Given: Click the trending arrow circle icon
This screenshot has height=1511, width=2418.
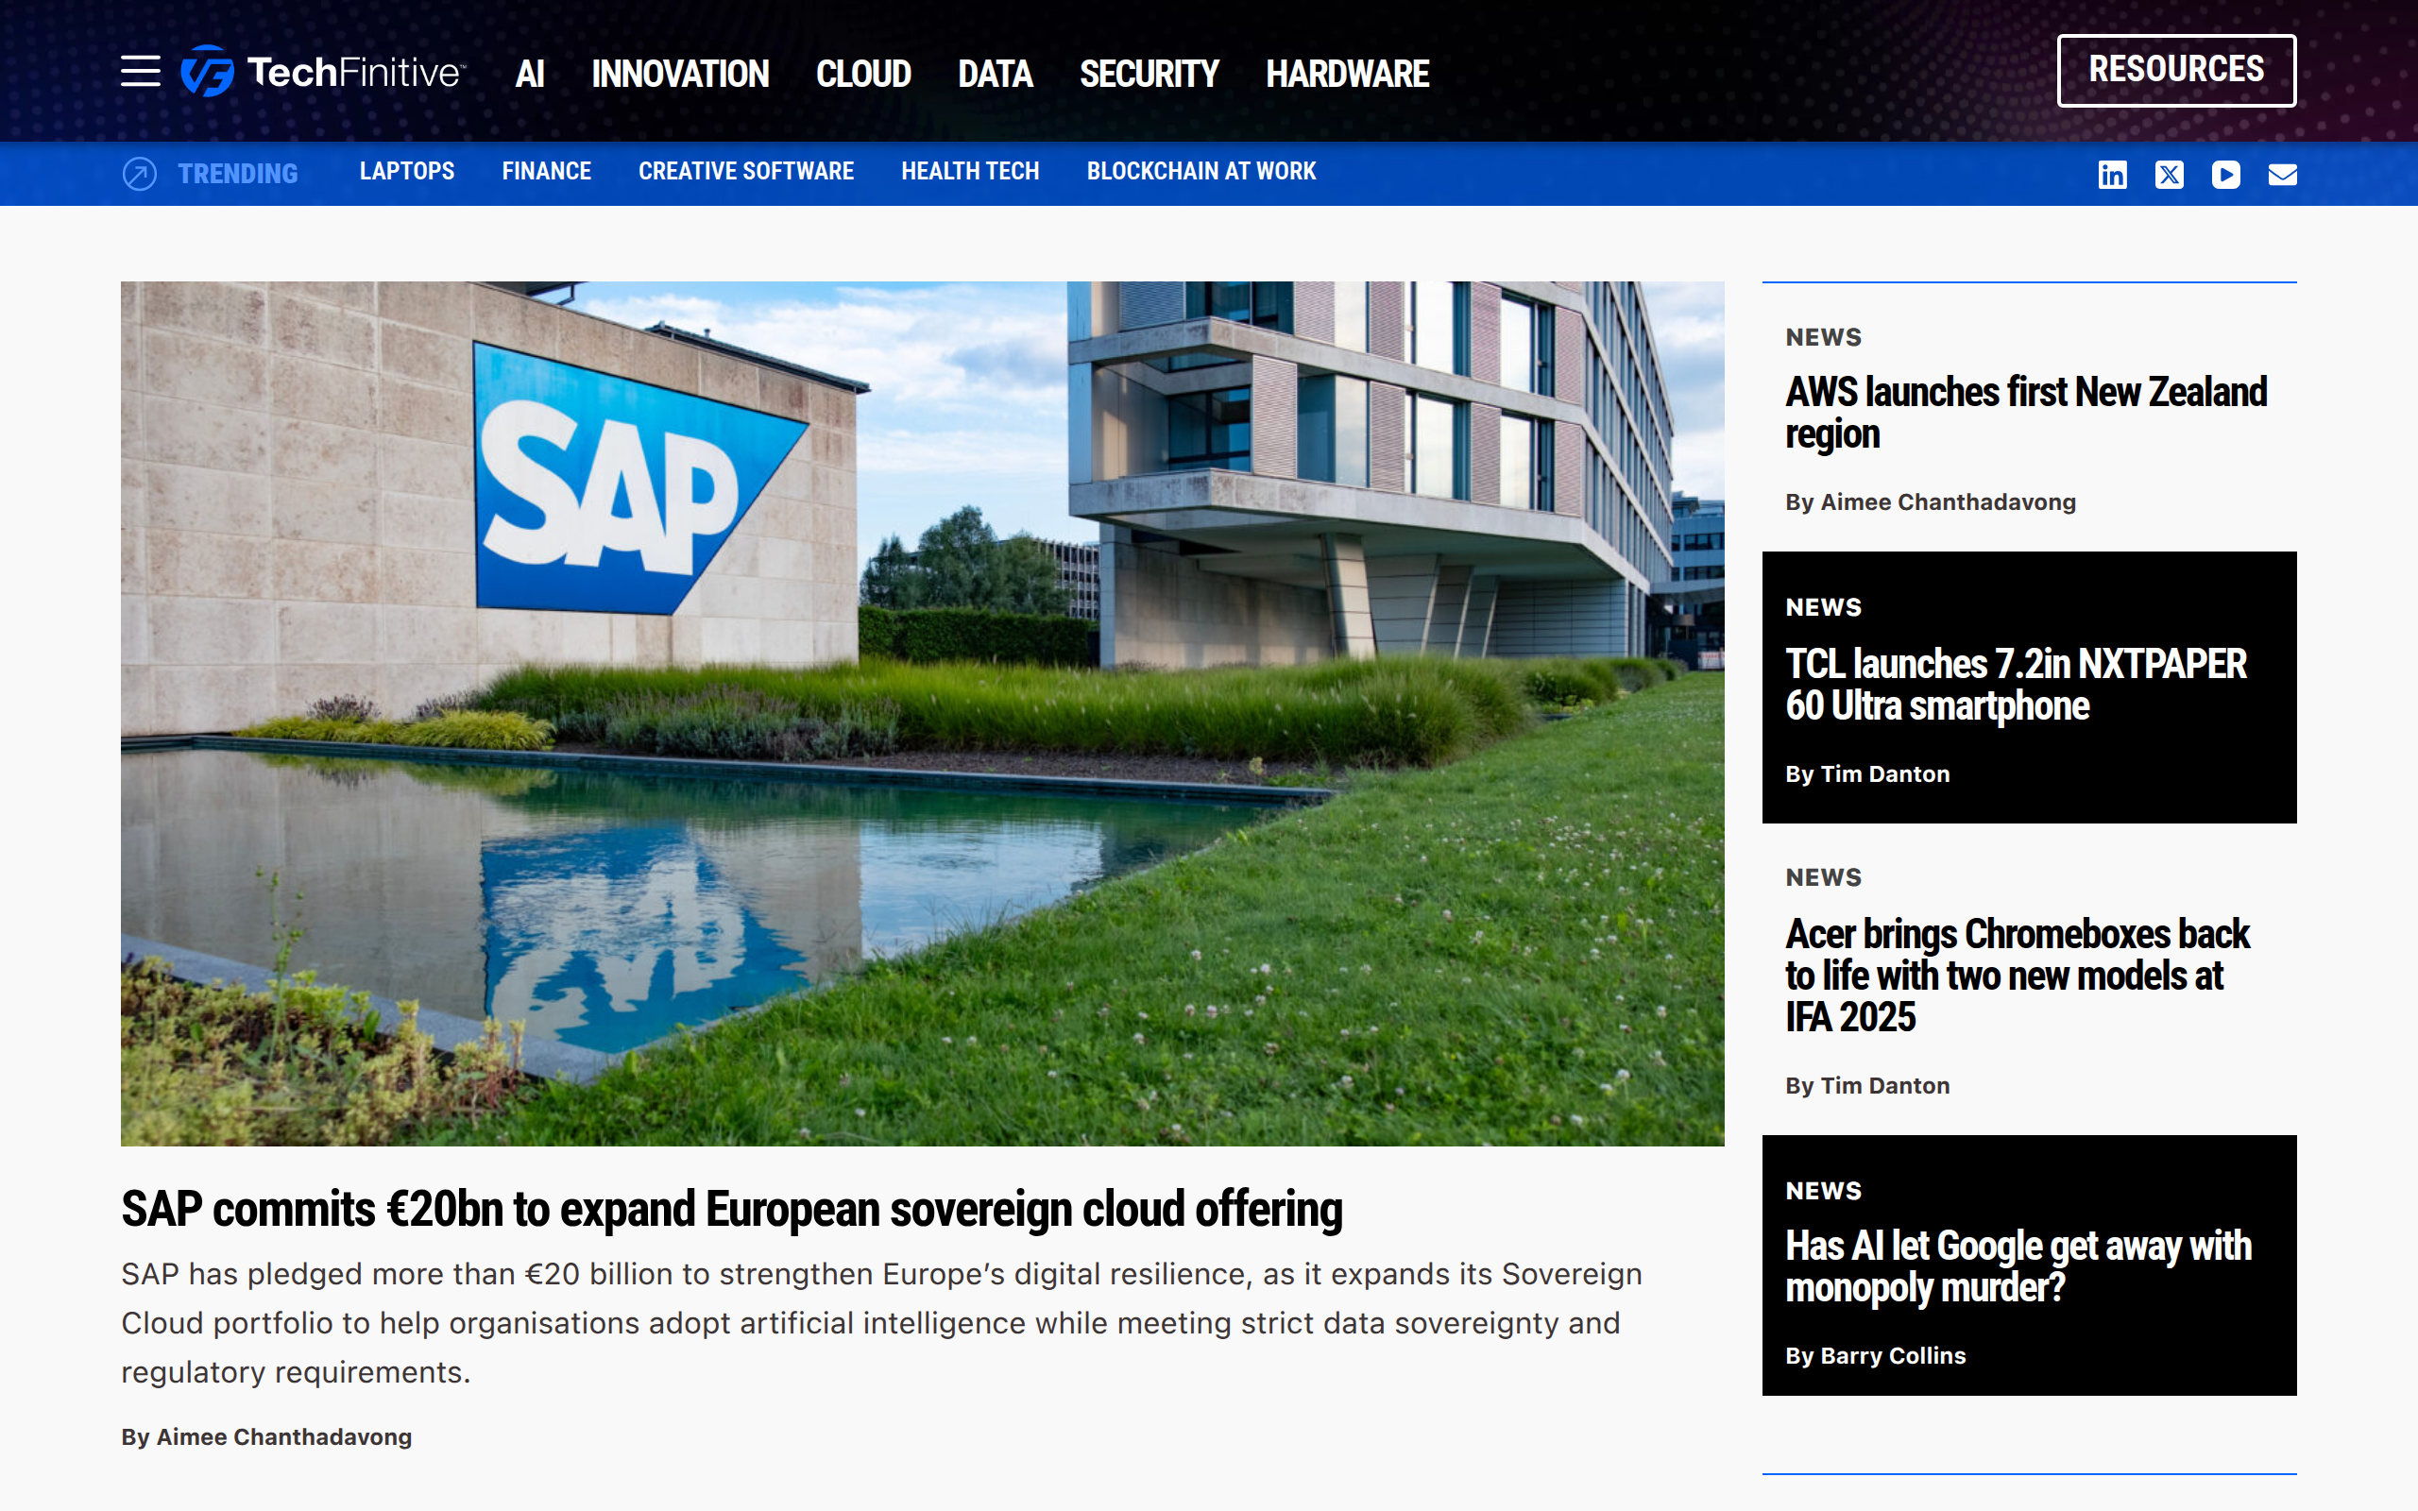Looking at the screenshot, I should [x=140, y=174].
